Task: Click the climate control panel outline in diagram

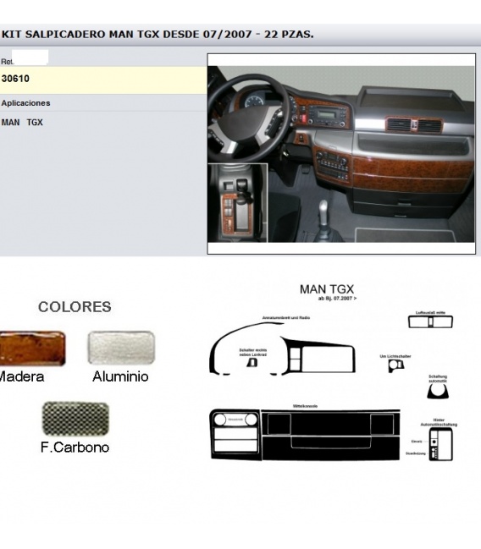Action: (235, 435)
